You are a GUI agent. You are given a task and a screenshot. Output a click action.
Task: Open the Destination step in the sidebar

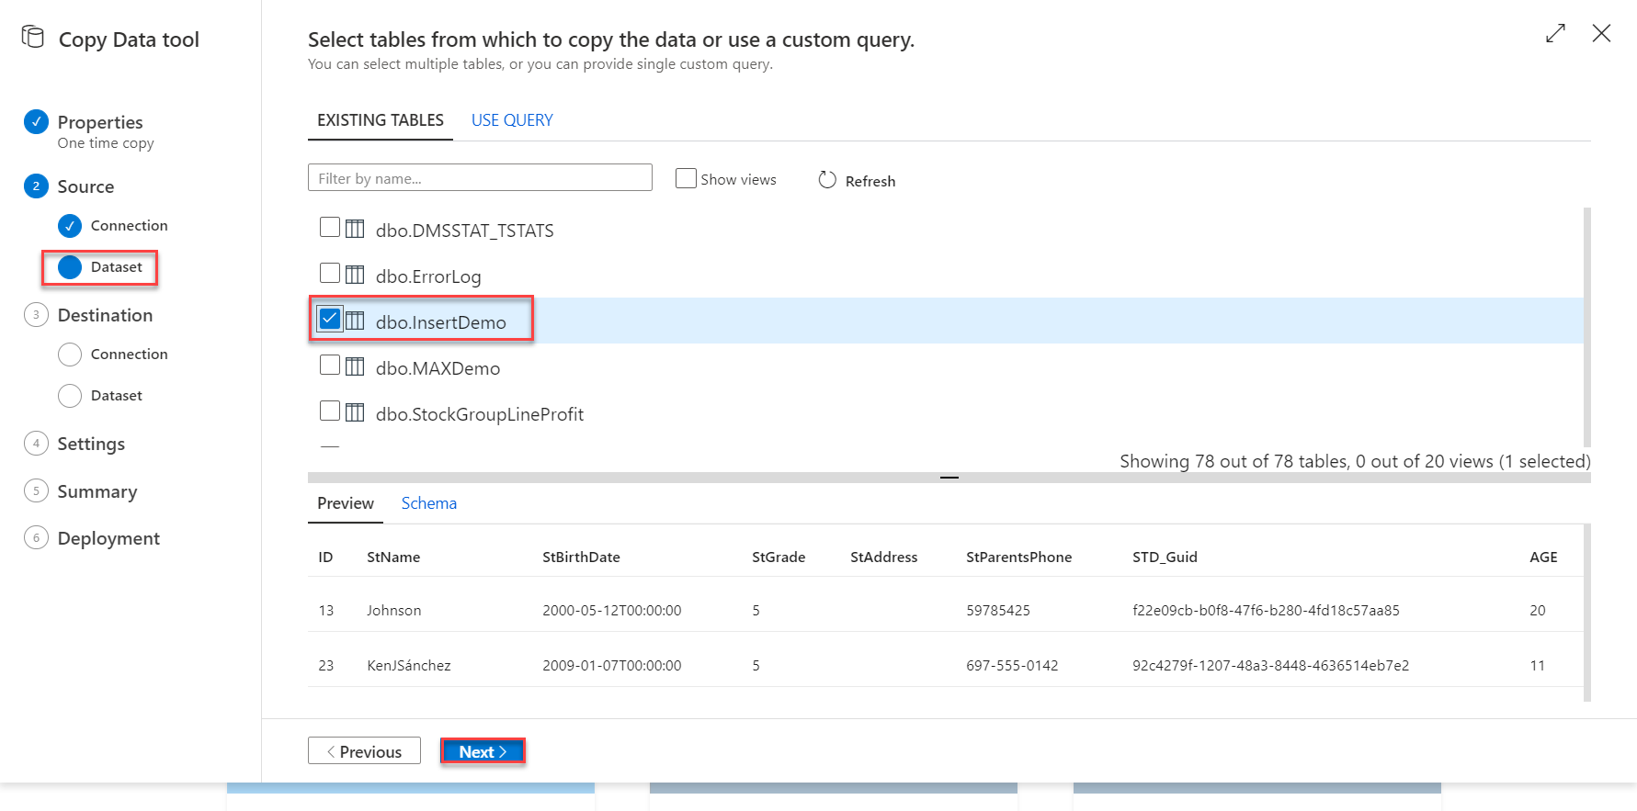(x=105, y=315)
